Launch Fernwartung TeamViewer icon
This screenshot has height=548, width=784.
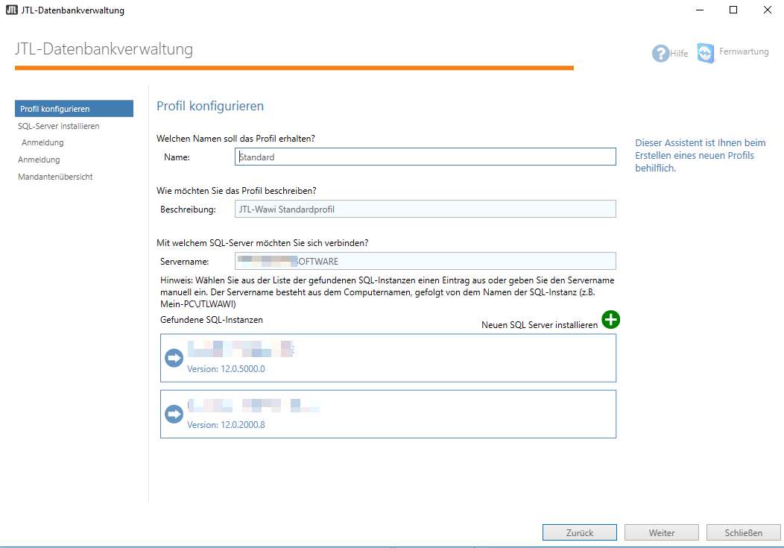tap(706, 53)
